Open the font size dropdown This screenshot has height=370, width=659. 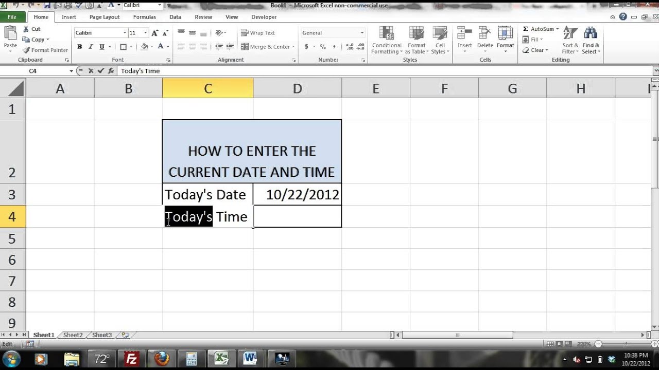point(146,33)
